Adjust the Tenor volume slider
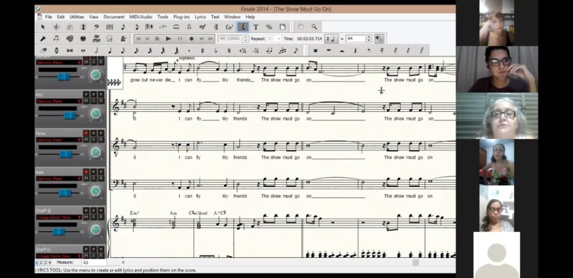 coord(66,154)
